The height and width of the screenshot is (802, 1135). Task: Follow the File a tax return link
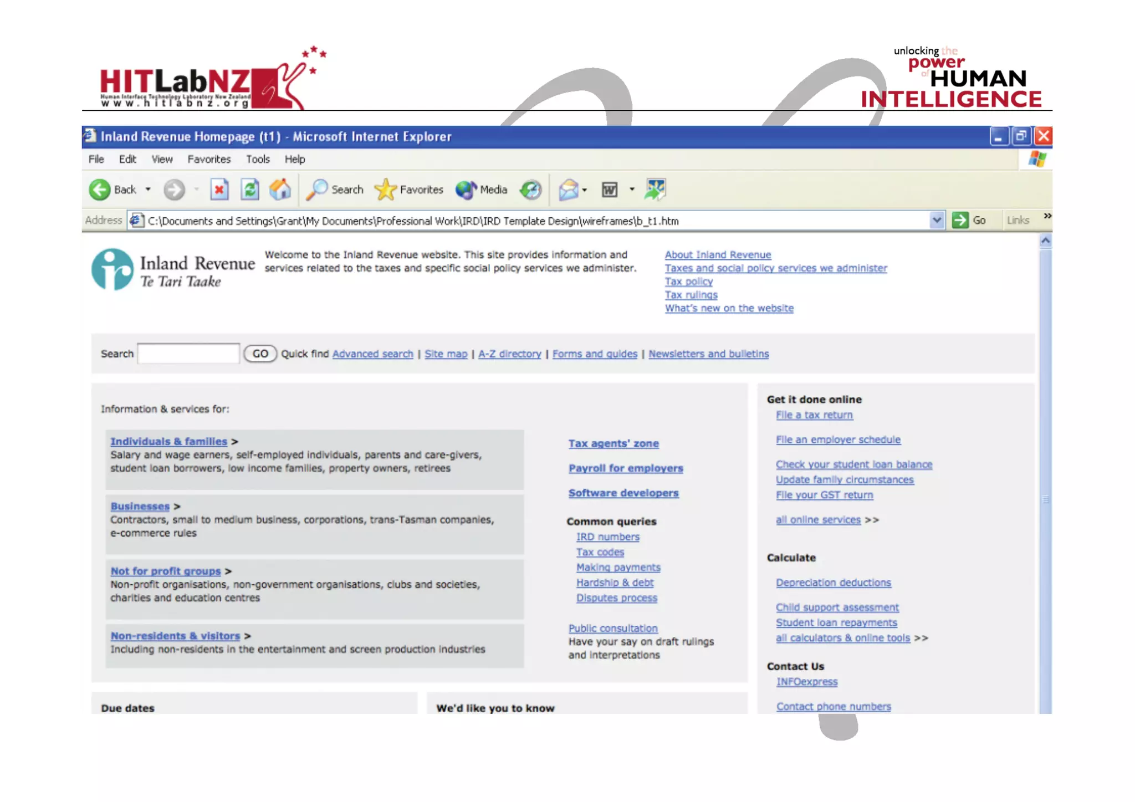click(x=814, y=415)
